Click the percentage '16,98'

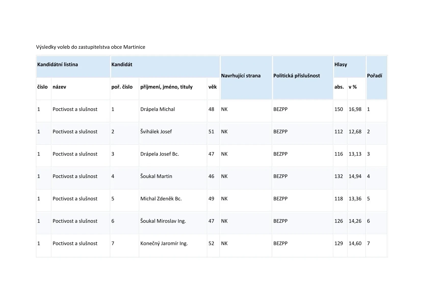point(355,109)
